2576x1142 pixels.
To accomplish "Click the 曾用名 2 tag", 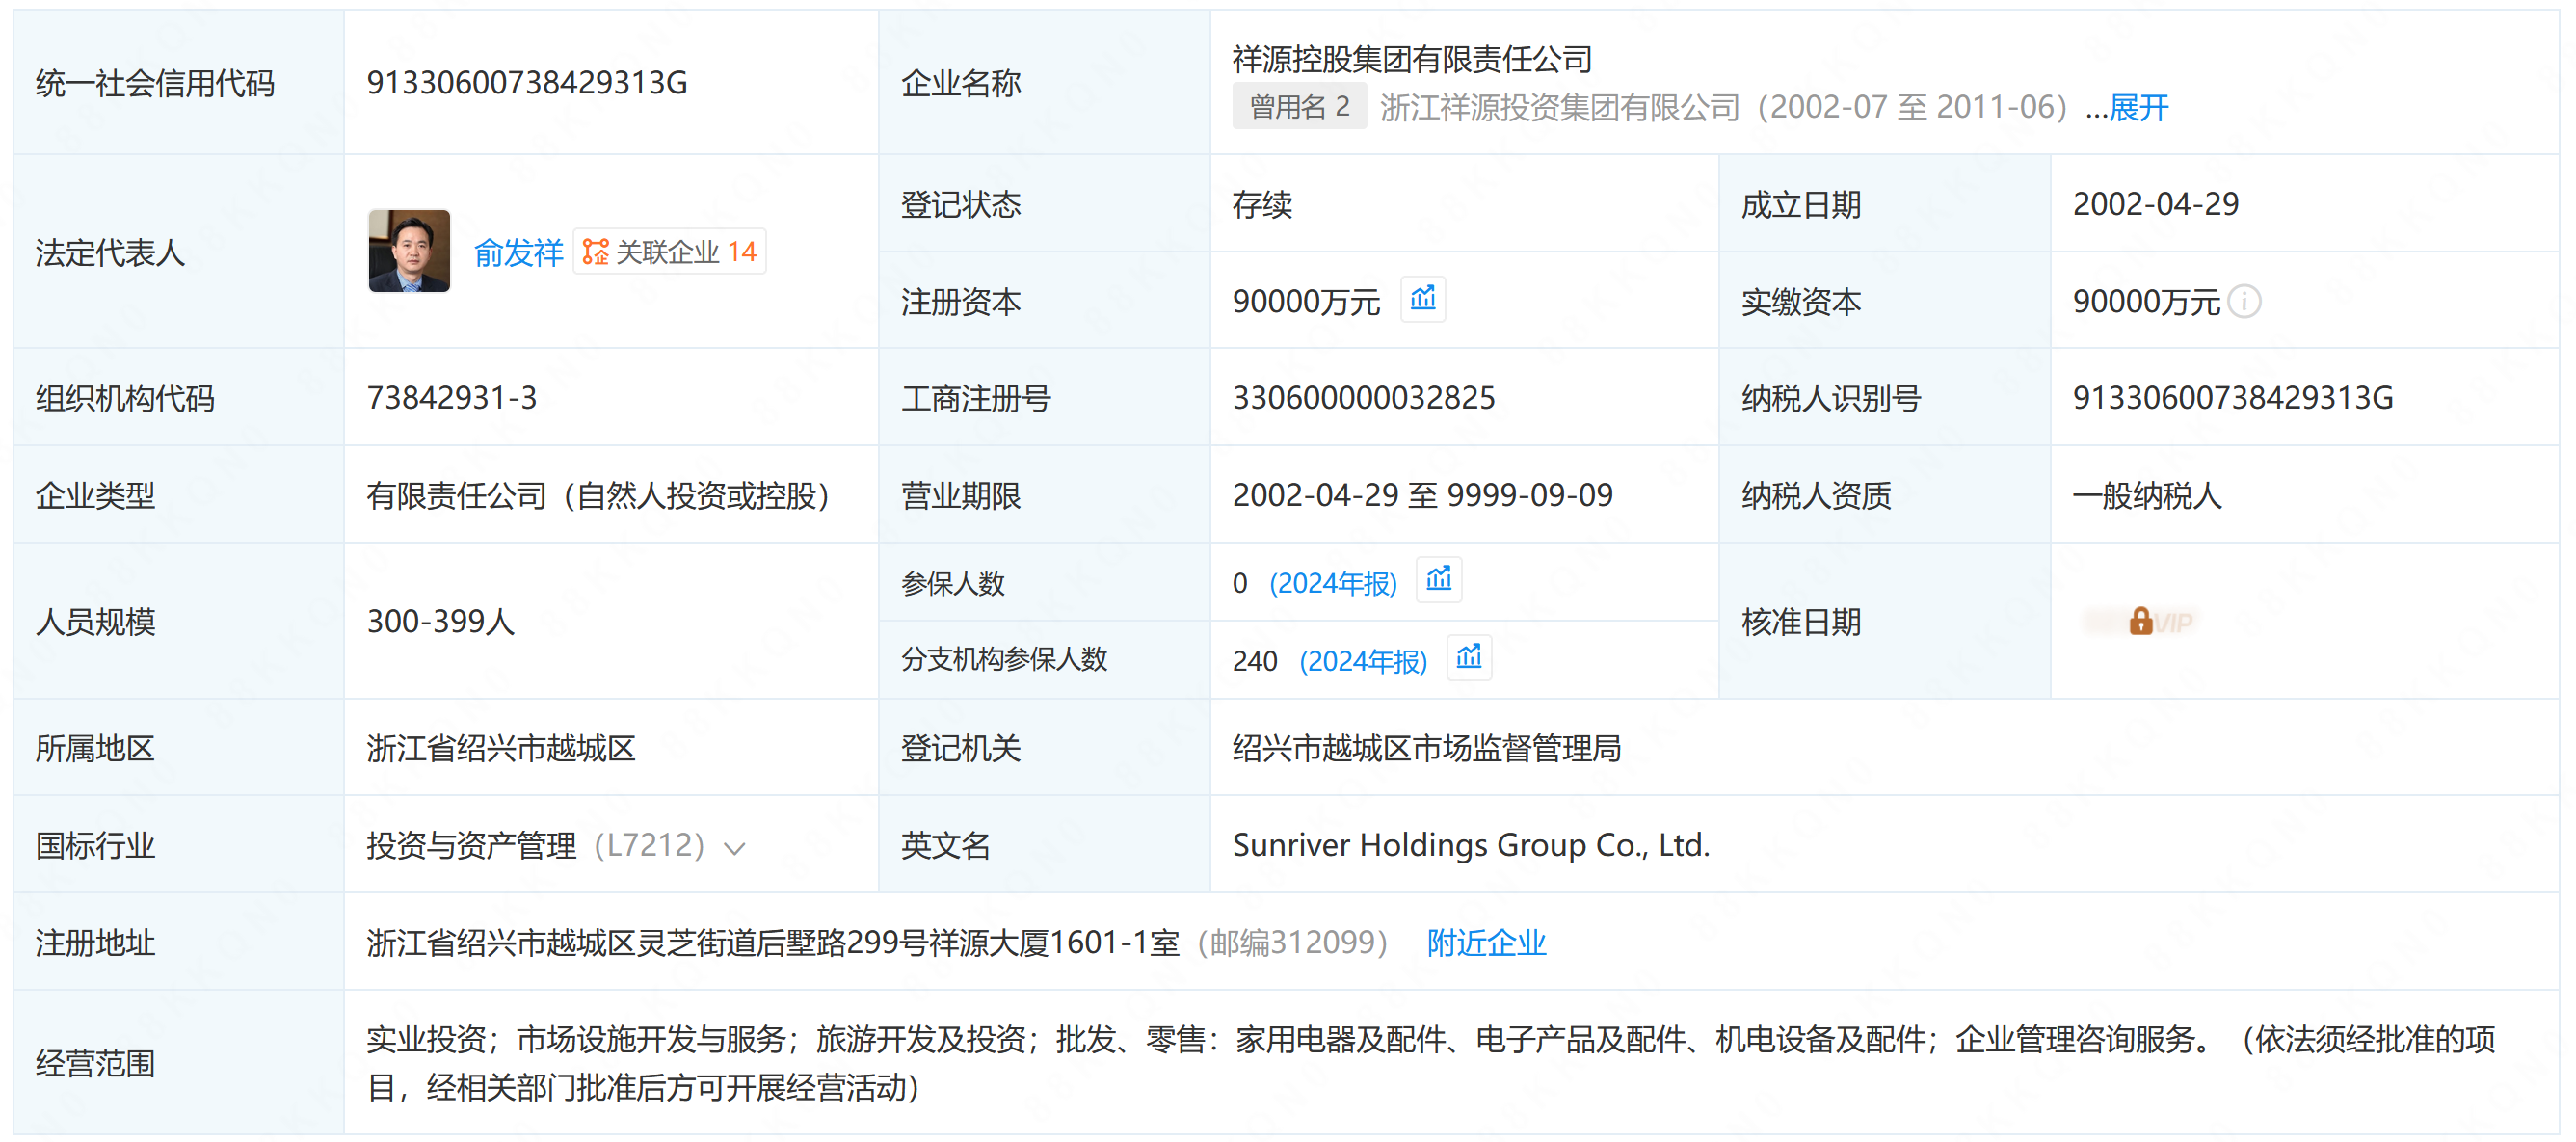I will (1298, 107).
